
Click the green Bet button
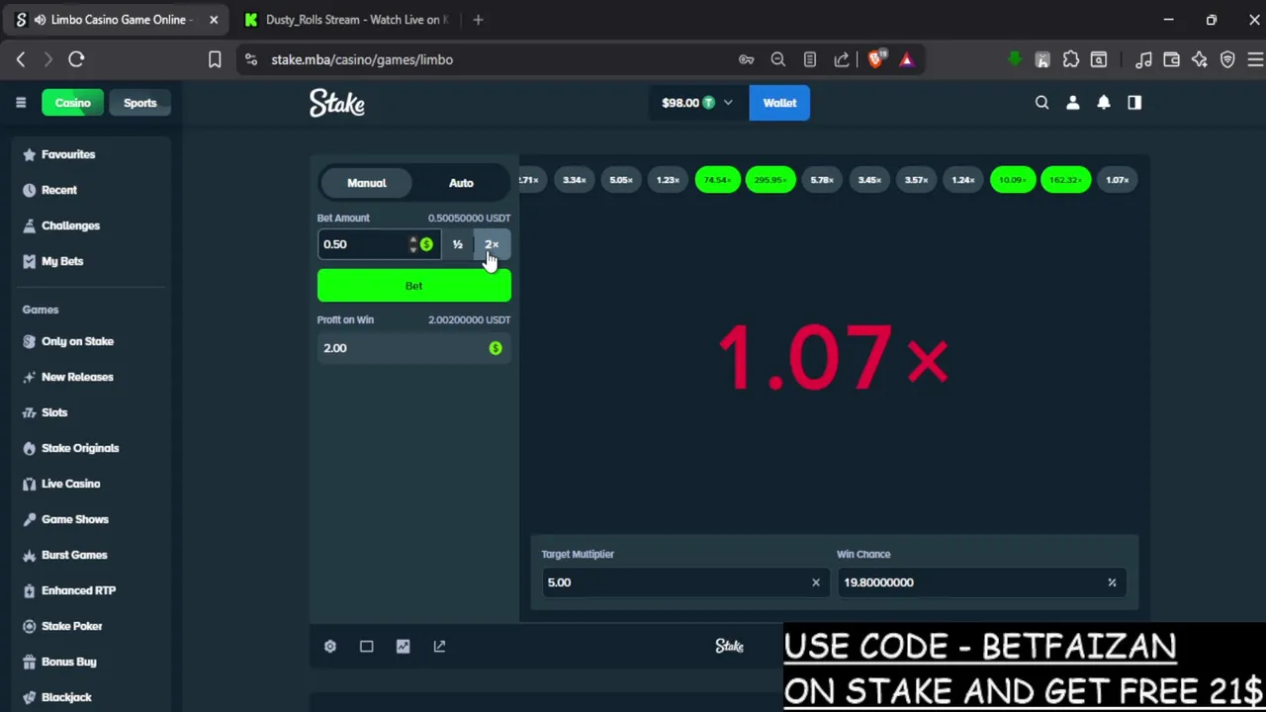coord(413,286)
